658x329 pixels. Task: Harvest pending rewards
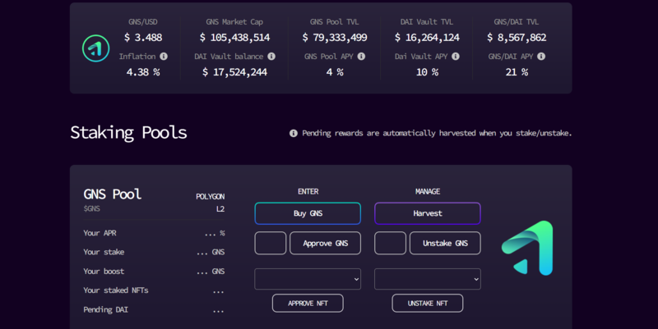pyautogui.click(x=427, y=213)
